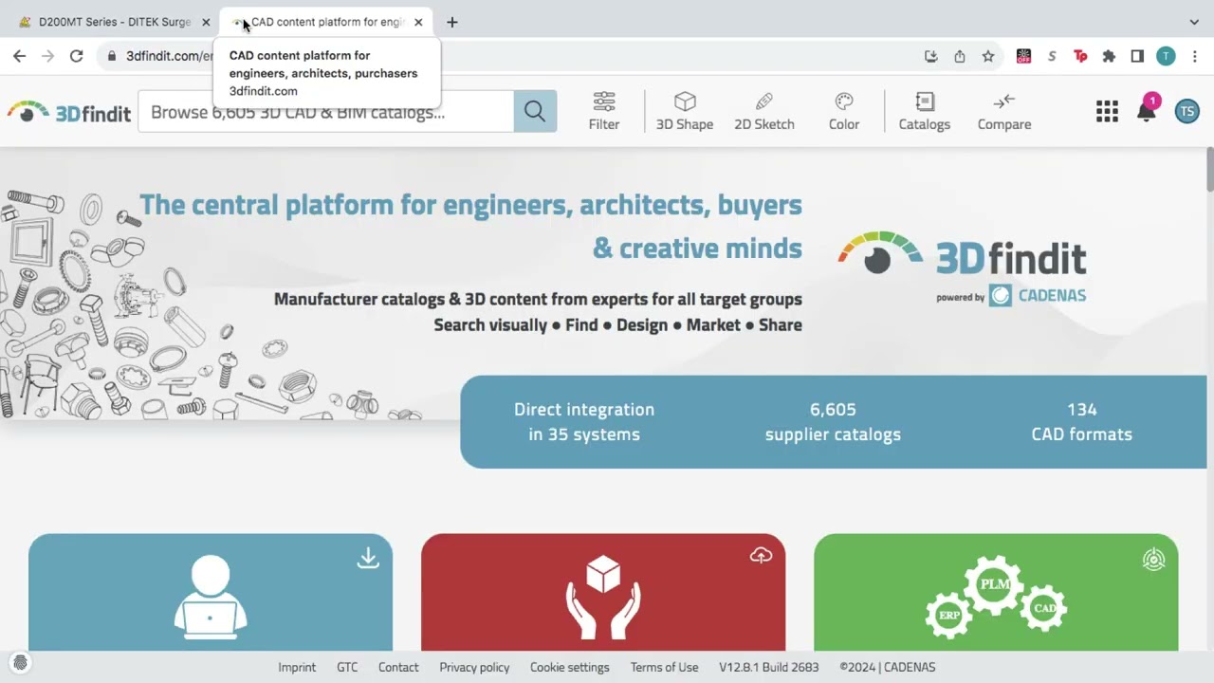Close the CAD content platform tab
This screenshot has width=1214, height=683.
[418, 22]
